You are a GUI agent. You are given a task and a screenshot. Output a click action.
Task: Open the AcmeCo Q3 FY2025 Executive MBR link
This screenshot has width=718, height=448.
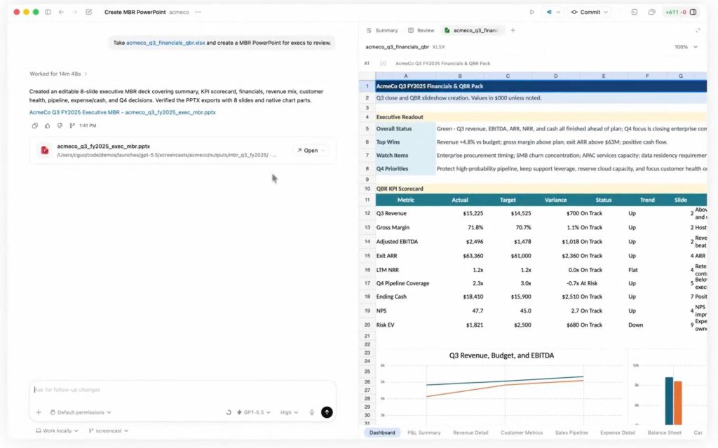tap(122, 112)
